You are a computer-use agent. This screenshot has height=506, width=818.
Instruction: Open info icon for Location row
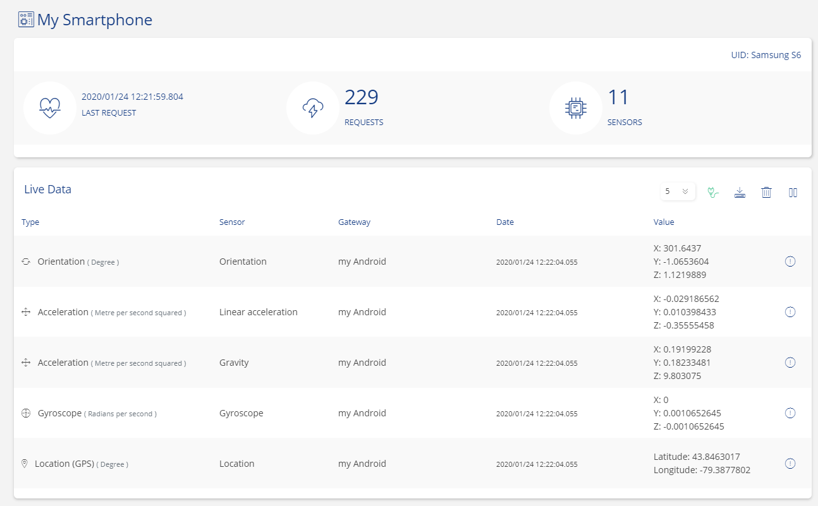pyautogui.click(x=790, y=464)
